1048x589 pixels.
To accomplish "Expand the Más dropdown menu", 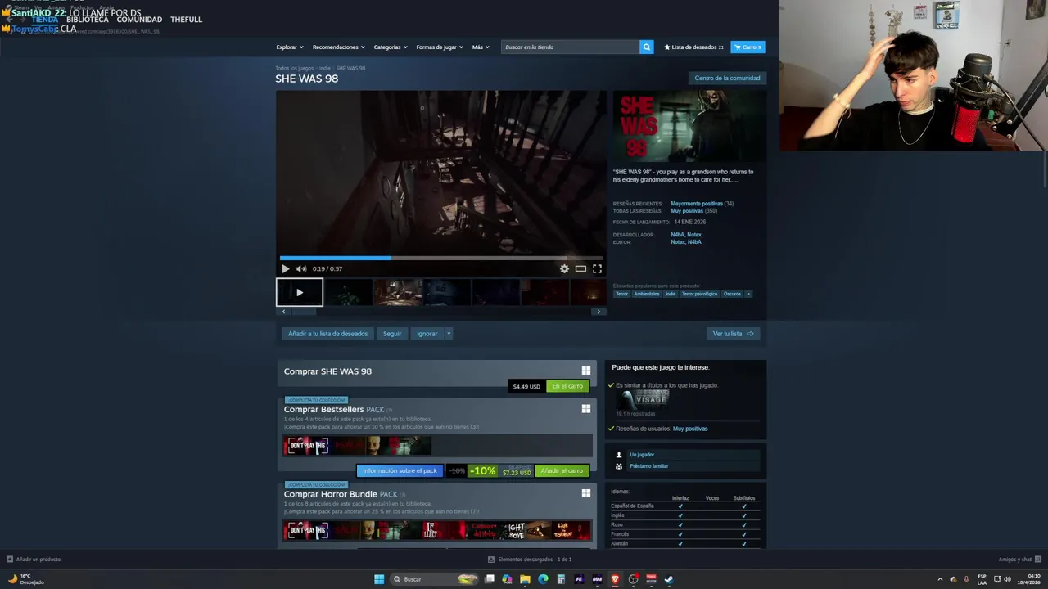I will (481, 47).
